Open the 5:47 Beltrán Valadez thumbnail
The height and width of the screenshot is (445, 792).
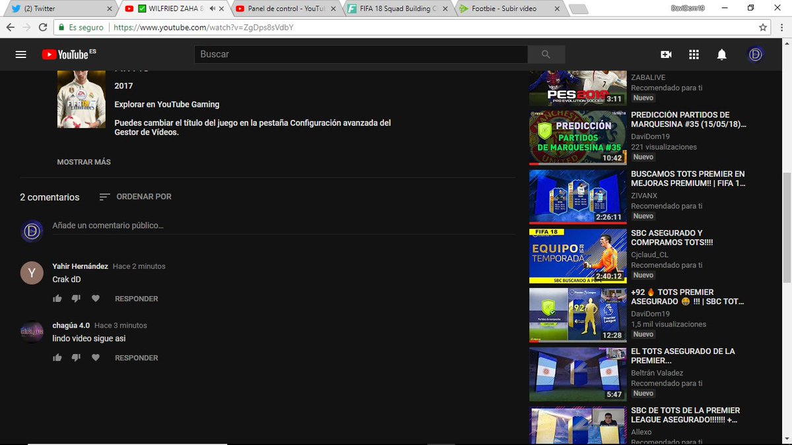[x=578, y=374]
